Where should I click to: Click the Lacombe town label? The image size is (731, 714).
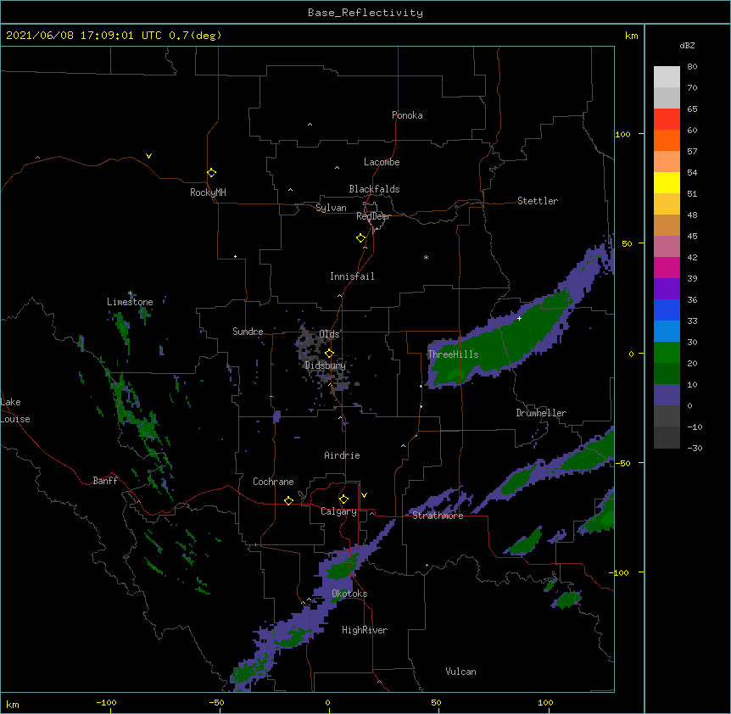click(382, 162)
